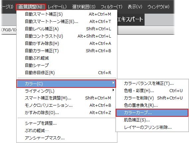Click カラーバランスを補正(T)...

click(152, 83)
